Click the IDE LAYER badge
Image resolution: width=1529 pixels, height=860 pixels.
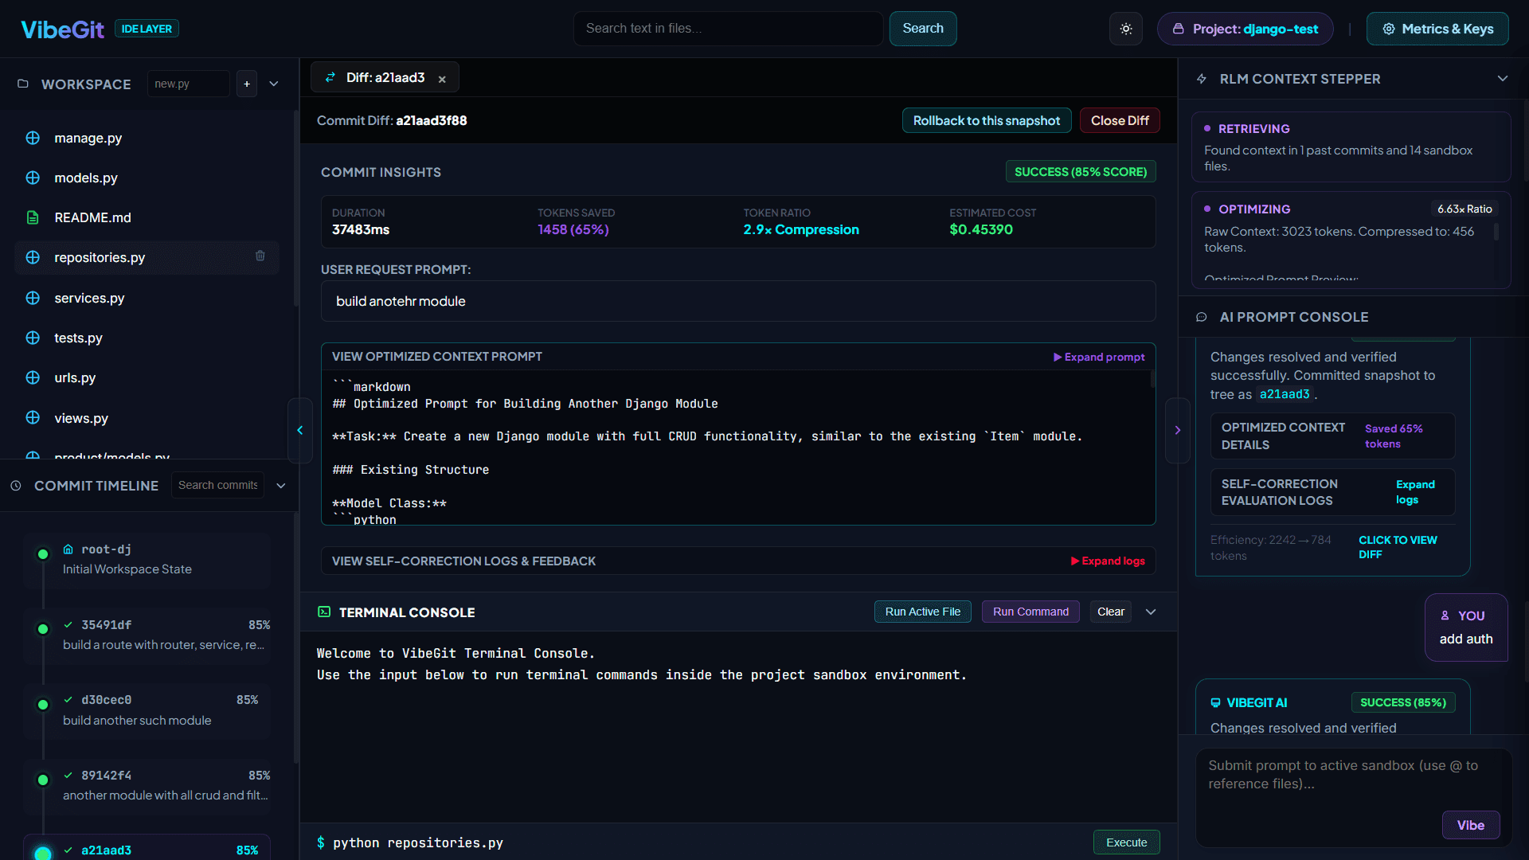pos(147,29)
